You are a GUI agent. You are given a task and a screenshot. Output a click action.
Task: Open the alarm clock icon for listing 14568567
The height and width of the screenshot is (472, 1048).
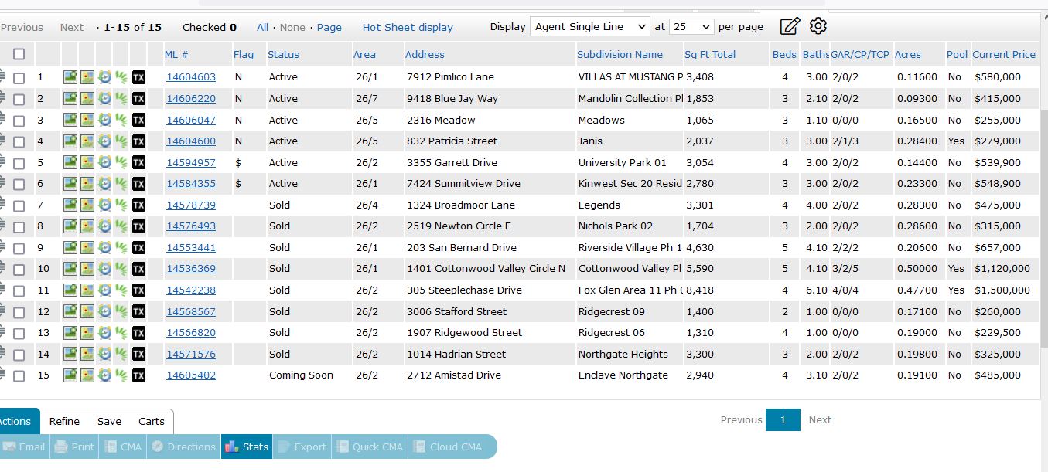point(104,312)
